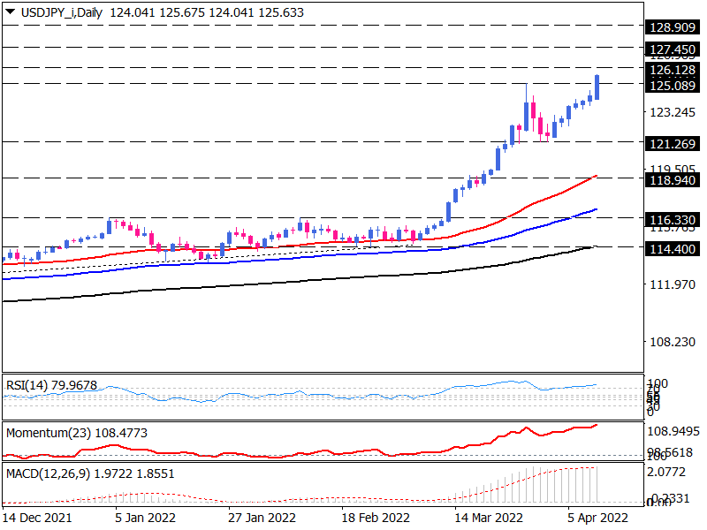Select the 5 Jan 2022 date label
Screen dimensions: 707x530
click(x=145, y=518)
